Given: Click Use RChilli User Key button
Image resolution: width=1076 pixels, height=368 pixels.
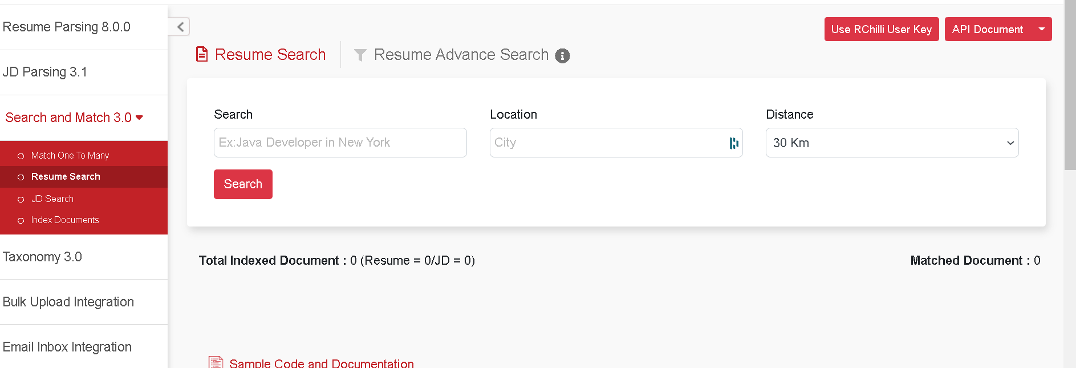Looking at the screenshot, I should 882,29.
